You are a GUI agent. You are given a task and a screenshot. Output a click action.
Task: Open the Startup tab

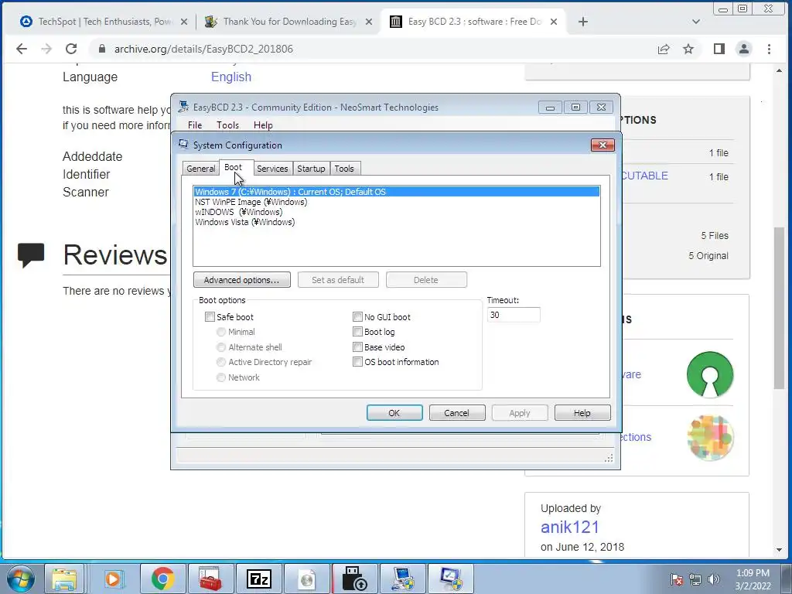click(x=311, y=169)
